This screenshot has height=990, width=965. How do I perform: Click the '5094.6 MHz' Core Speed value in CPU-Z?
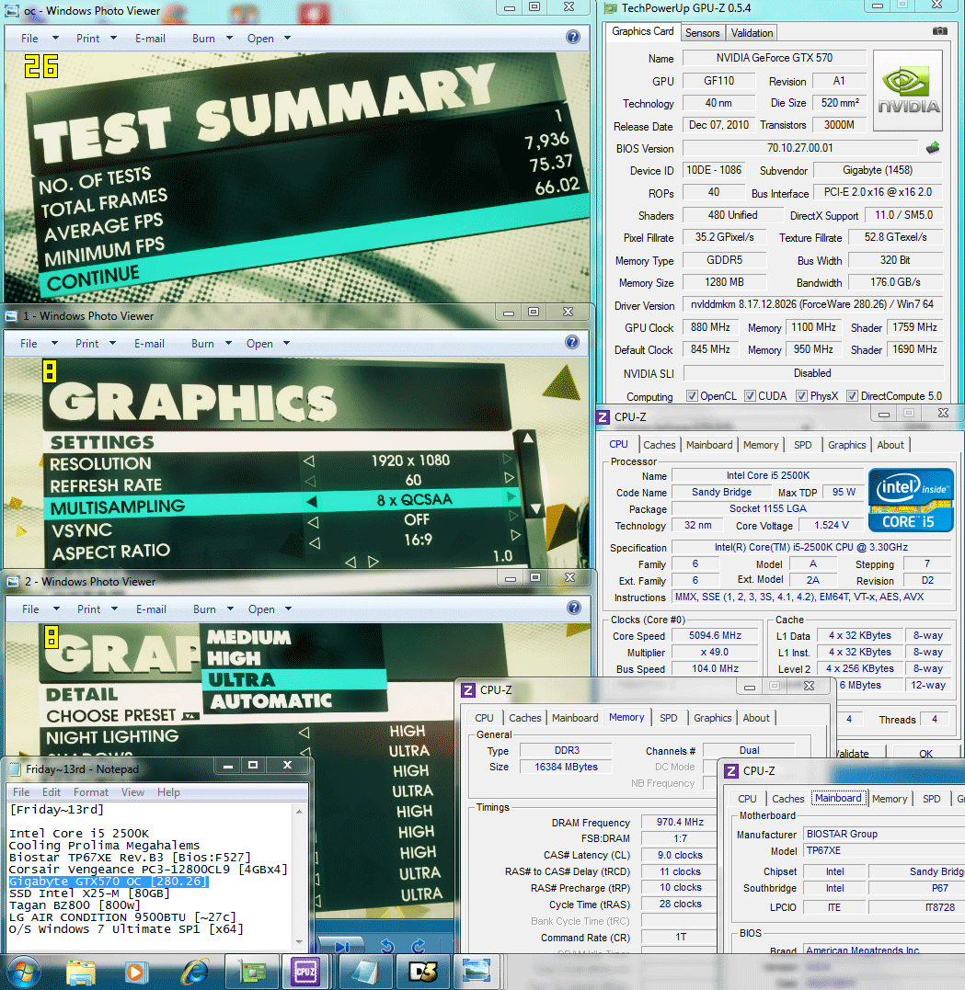click(x=715, y=635)
